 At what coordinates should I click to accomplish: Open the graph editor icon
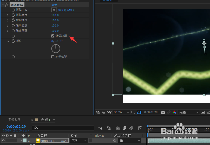(x=140, y=128)
